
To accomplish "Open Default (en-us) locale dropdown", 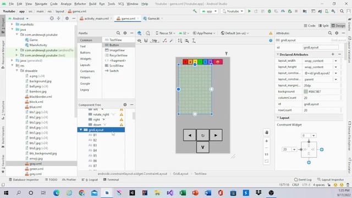I will coord(235,33).
